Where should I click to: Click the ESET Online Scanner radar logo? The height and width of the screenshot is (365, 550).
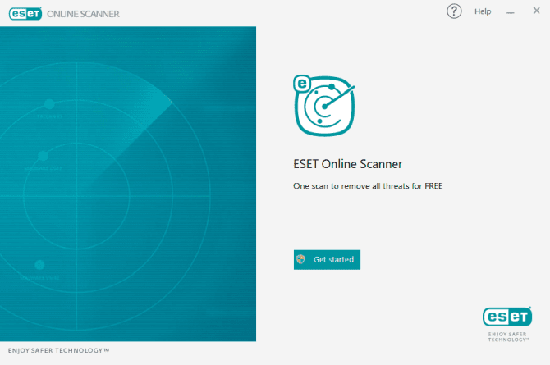[323, 105]
